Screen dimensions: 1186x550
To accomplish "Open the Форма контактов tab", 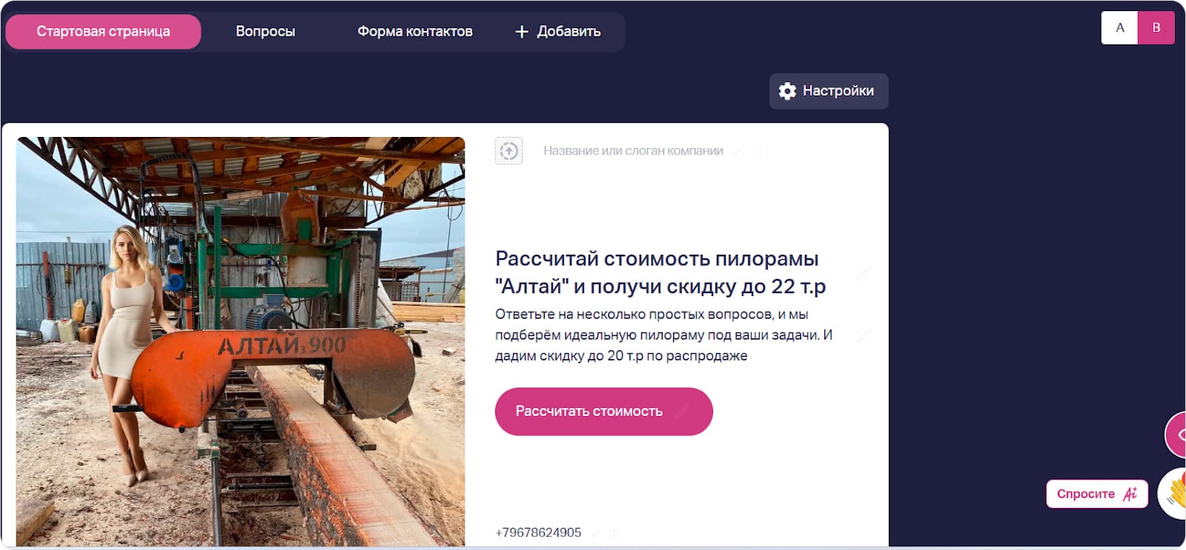I will click(415, 32).
